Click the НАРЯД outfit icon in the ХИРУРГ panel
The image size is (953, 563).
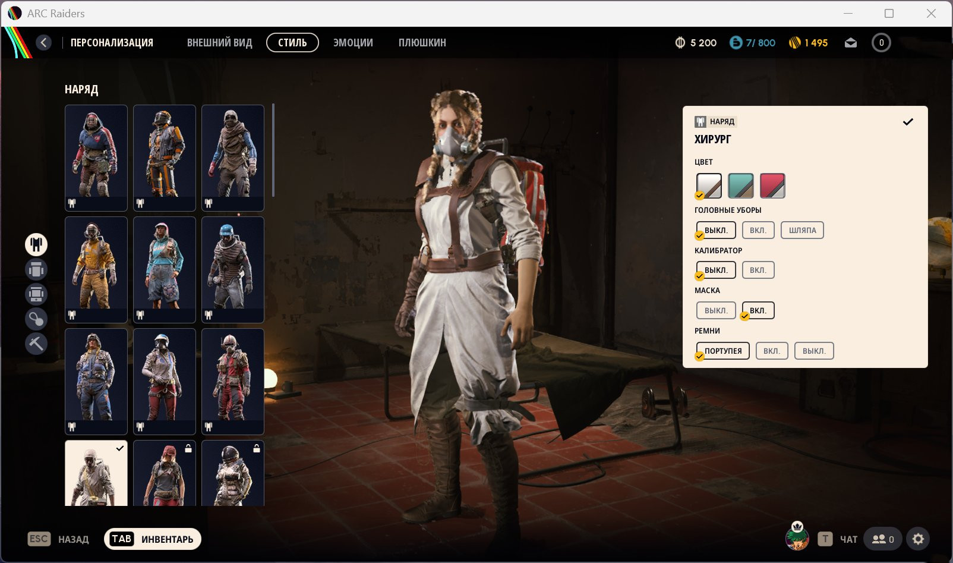coord(700,122)
